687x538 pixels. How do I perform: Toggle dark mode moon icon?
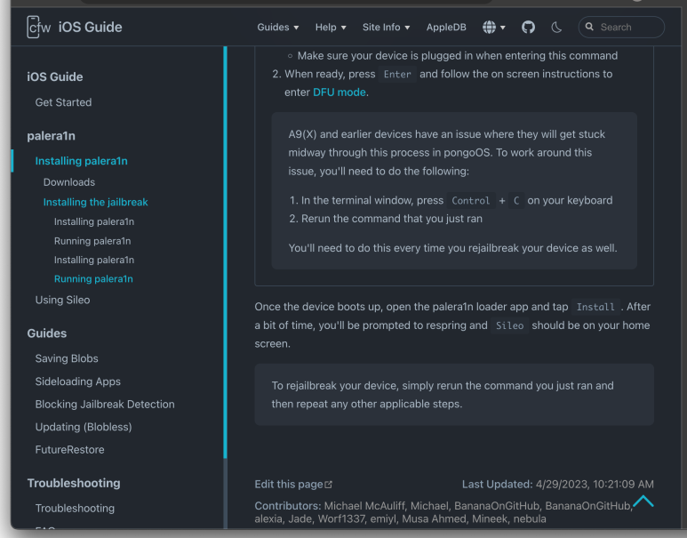pyautogui.click(x=556, y=28)
